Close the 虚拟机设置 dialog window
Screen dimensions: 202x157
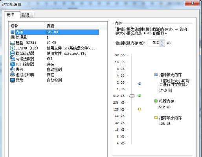click(192, 3)
